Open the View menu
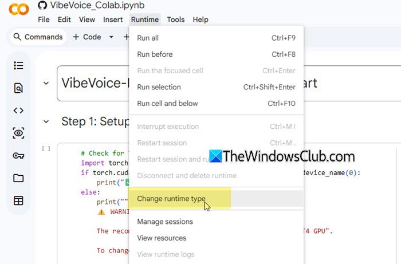 87,19
